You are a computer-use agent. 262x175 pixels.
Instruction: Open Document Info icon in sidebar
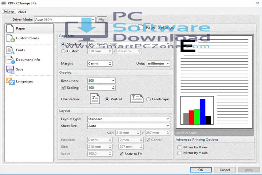pyautogui.click(x=10, y=60)
